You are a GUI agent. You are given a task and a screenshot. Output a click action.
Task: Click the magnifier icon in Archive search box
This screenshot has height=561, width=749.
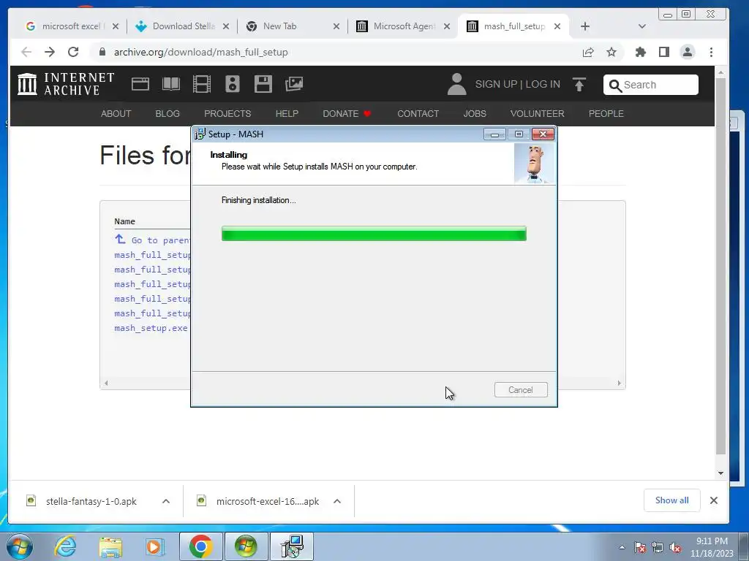click(615, 85)
